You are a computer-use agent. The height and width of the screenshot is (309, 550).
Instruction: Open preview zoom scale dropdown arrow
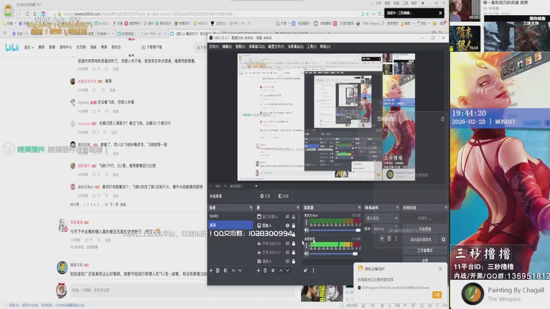[256, 186]
